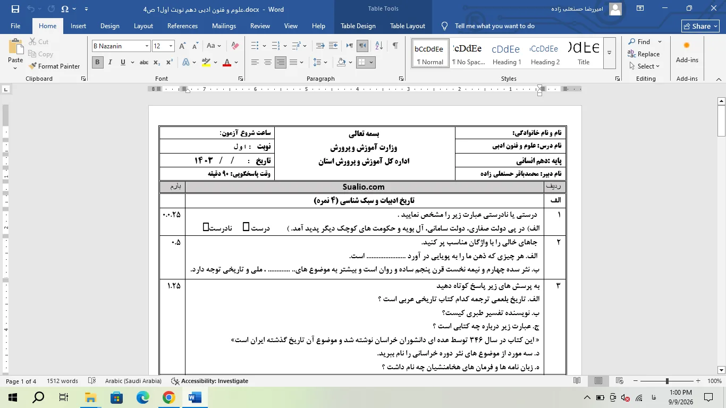Open the font size 12 dropdown
726x408 pixels.
point(171,46)
